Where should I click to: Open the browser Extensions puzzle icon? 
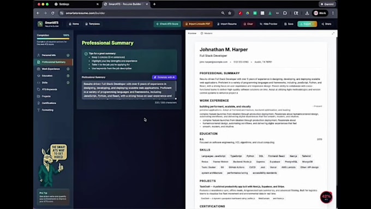tap(285, 13)
